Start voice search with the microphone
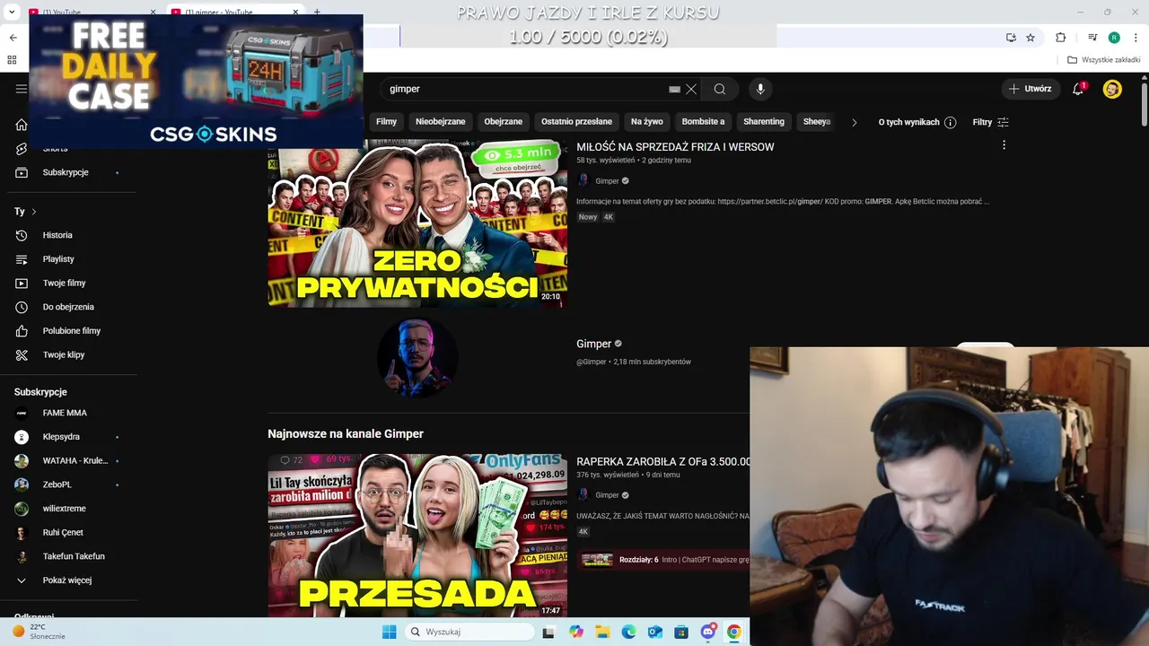The height and width of the screenshot is (646, 1149). (x=760, y=89)
